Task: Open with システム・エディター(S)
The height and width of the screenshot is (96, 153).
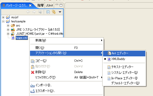Action: click(x=124, y=73)
